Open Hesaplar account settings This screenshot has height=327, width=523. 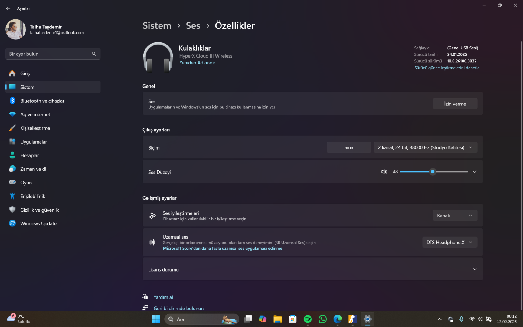[x=53, y=155]
